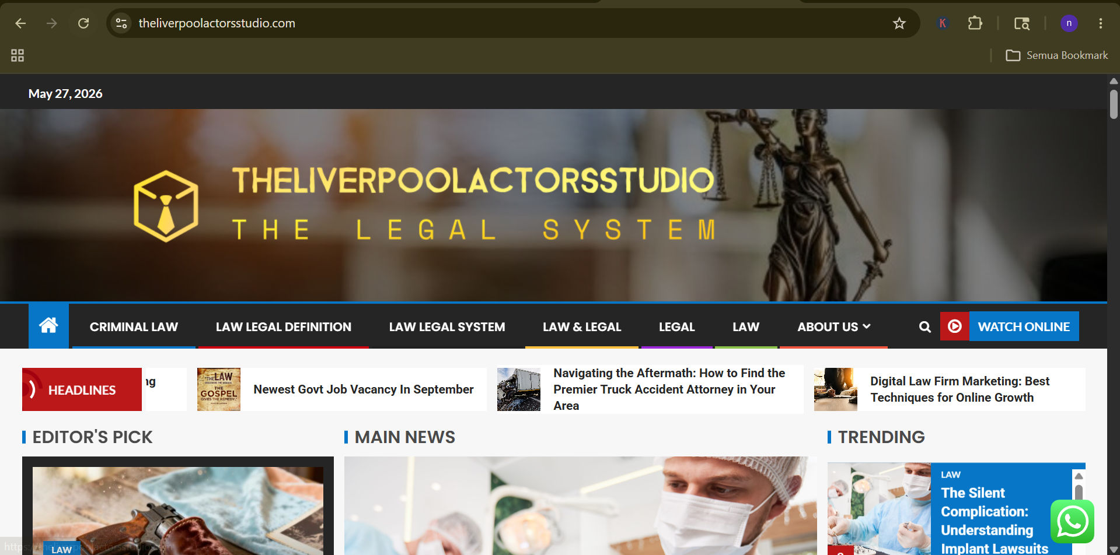Image resolution: width=1120 pixels, height=555 pixels.
Task: Open the Chrome three-dot menu
Action: click(x=1101, y=23)
